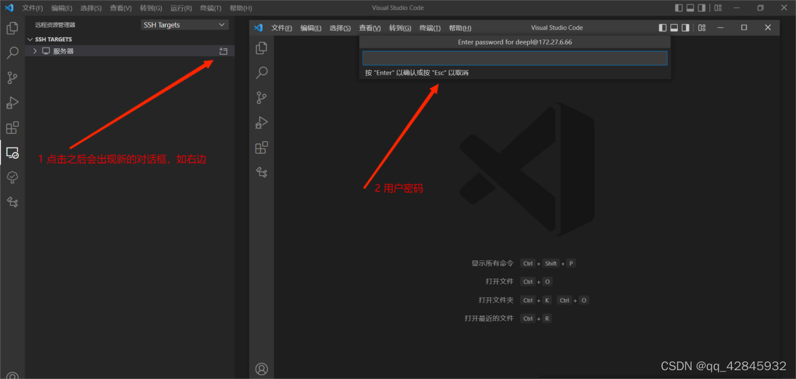Click the connect-in-new-window icon on the 服务器 row

click(223, 51)
